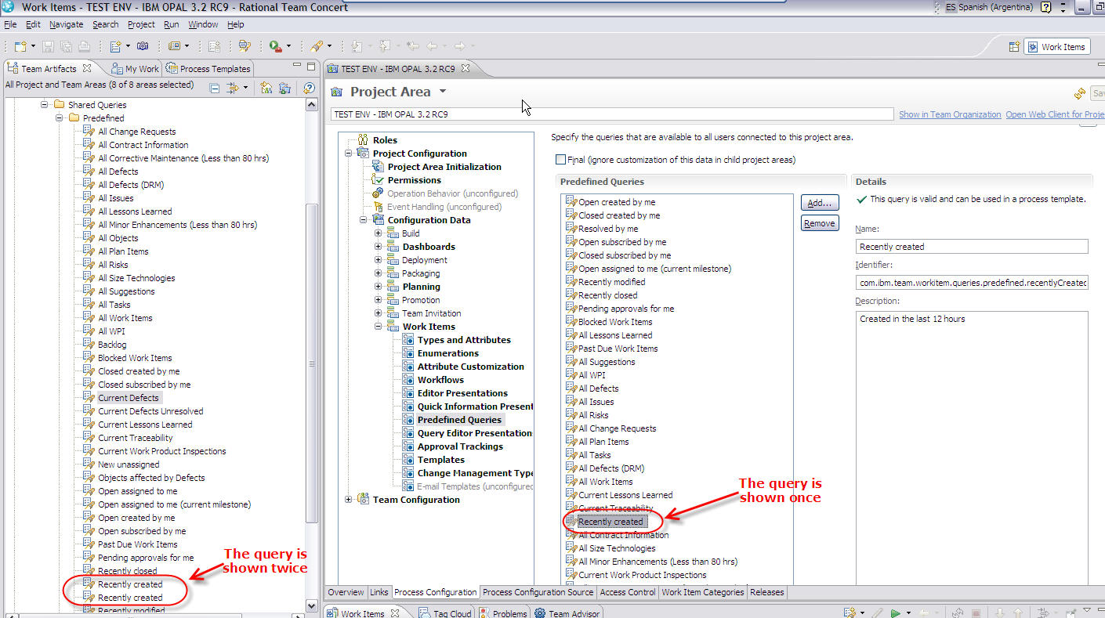Click the icon next to Open created by me in Predefined Queries
Screen dimensions: 1105x618
571,202
